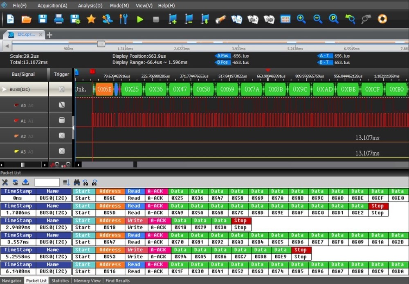Screen dimensions: 409x284
Task: Click the red waveform webcam icon
Action: [x=55, y=165]
